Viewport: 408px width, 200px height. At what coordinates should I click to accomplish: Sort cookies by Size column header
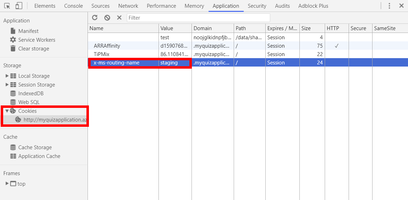pyautogui.click(x=312, y=28)
